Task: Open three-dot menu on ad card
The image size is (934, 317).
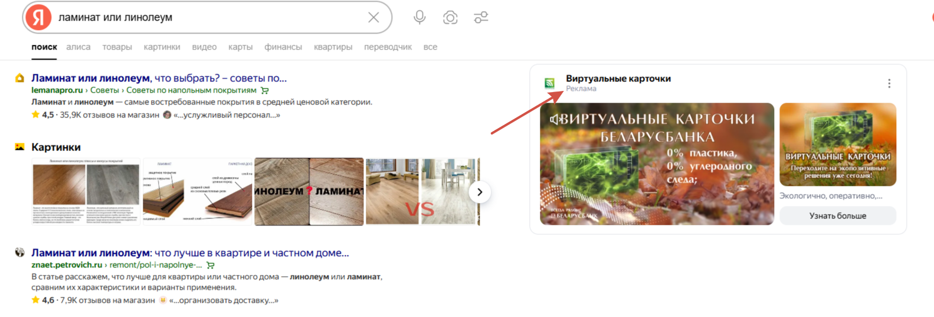Action: [889, 84]
